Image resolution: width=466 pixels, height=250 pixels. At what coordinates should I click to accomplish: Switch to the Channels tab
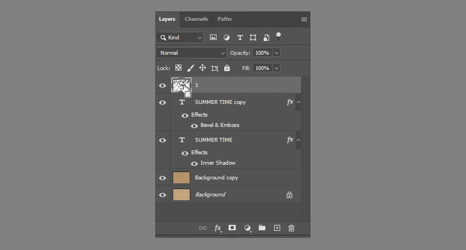click(196, 19)
